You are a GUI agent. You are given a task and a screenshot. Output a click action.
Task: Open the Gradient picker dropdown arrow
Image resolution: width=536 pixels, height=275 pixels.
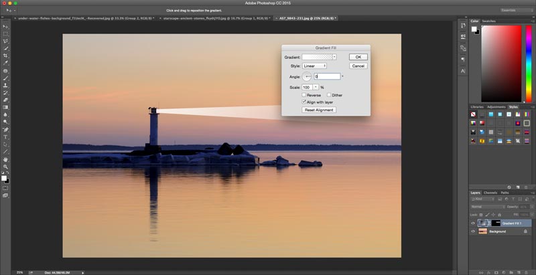334,57
